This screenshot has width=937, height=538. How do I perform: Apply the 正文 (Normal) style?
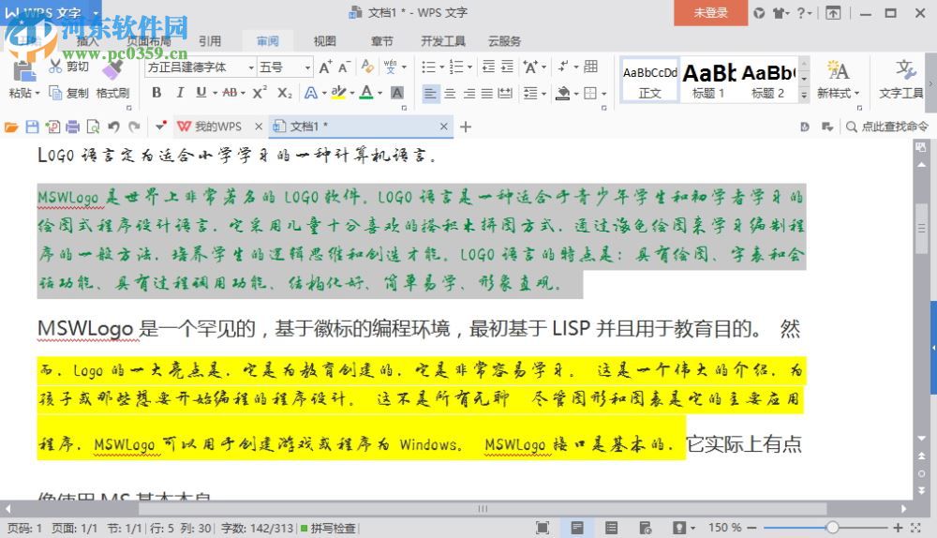coord(649,80)
